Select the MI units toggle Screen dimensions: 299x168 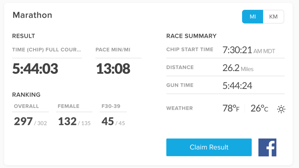pos(253,17)
